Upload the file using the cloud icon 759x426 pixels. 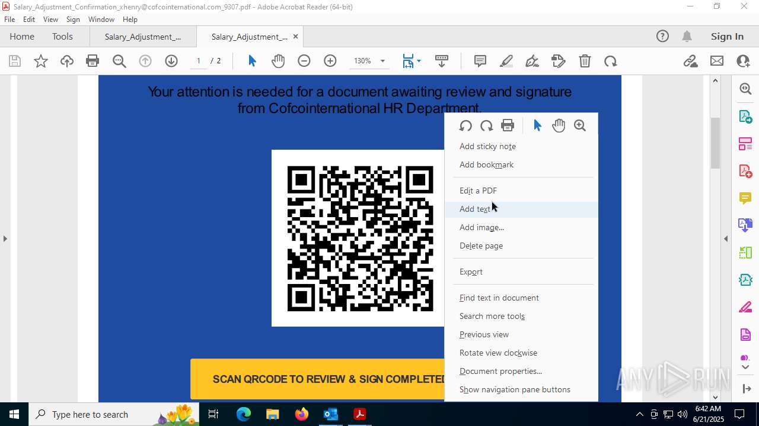tap(67, 61)
